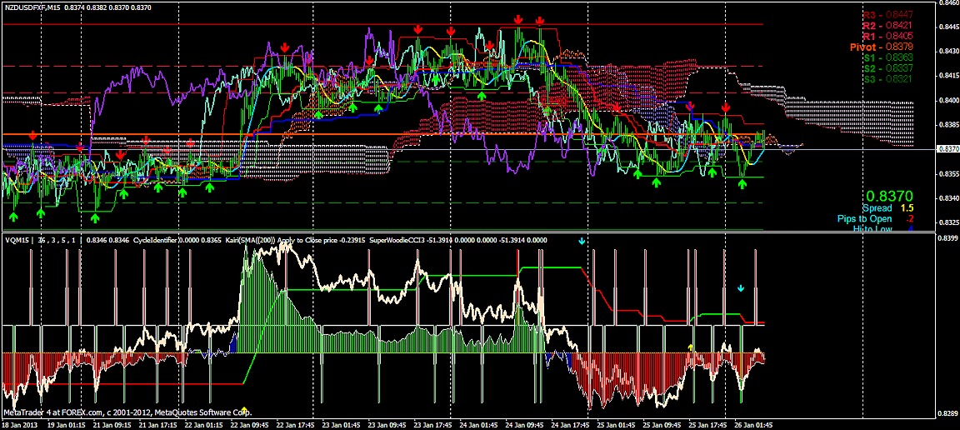
Task: Click the rightmost green up arrow on the price chart
Action: click(x=742, y=183)
